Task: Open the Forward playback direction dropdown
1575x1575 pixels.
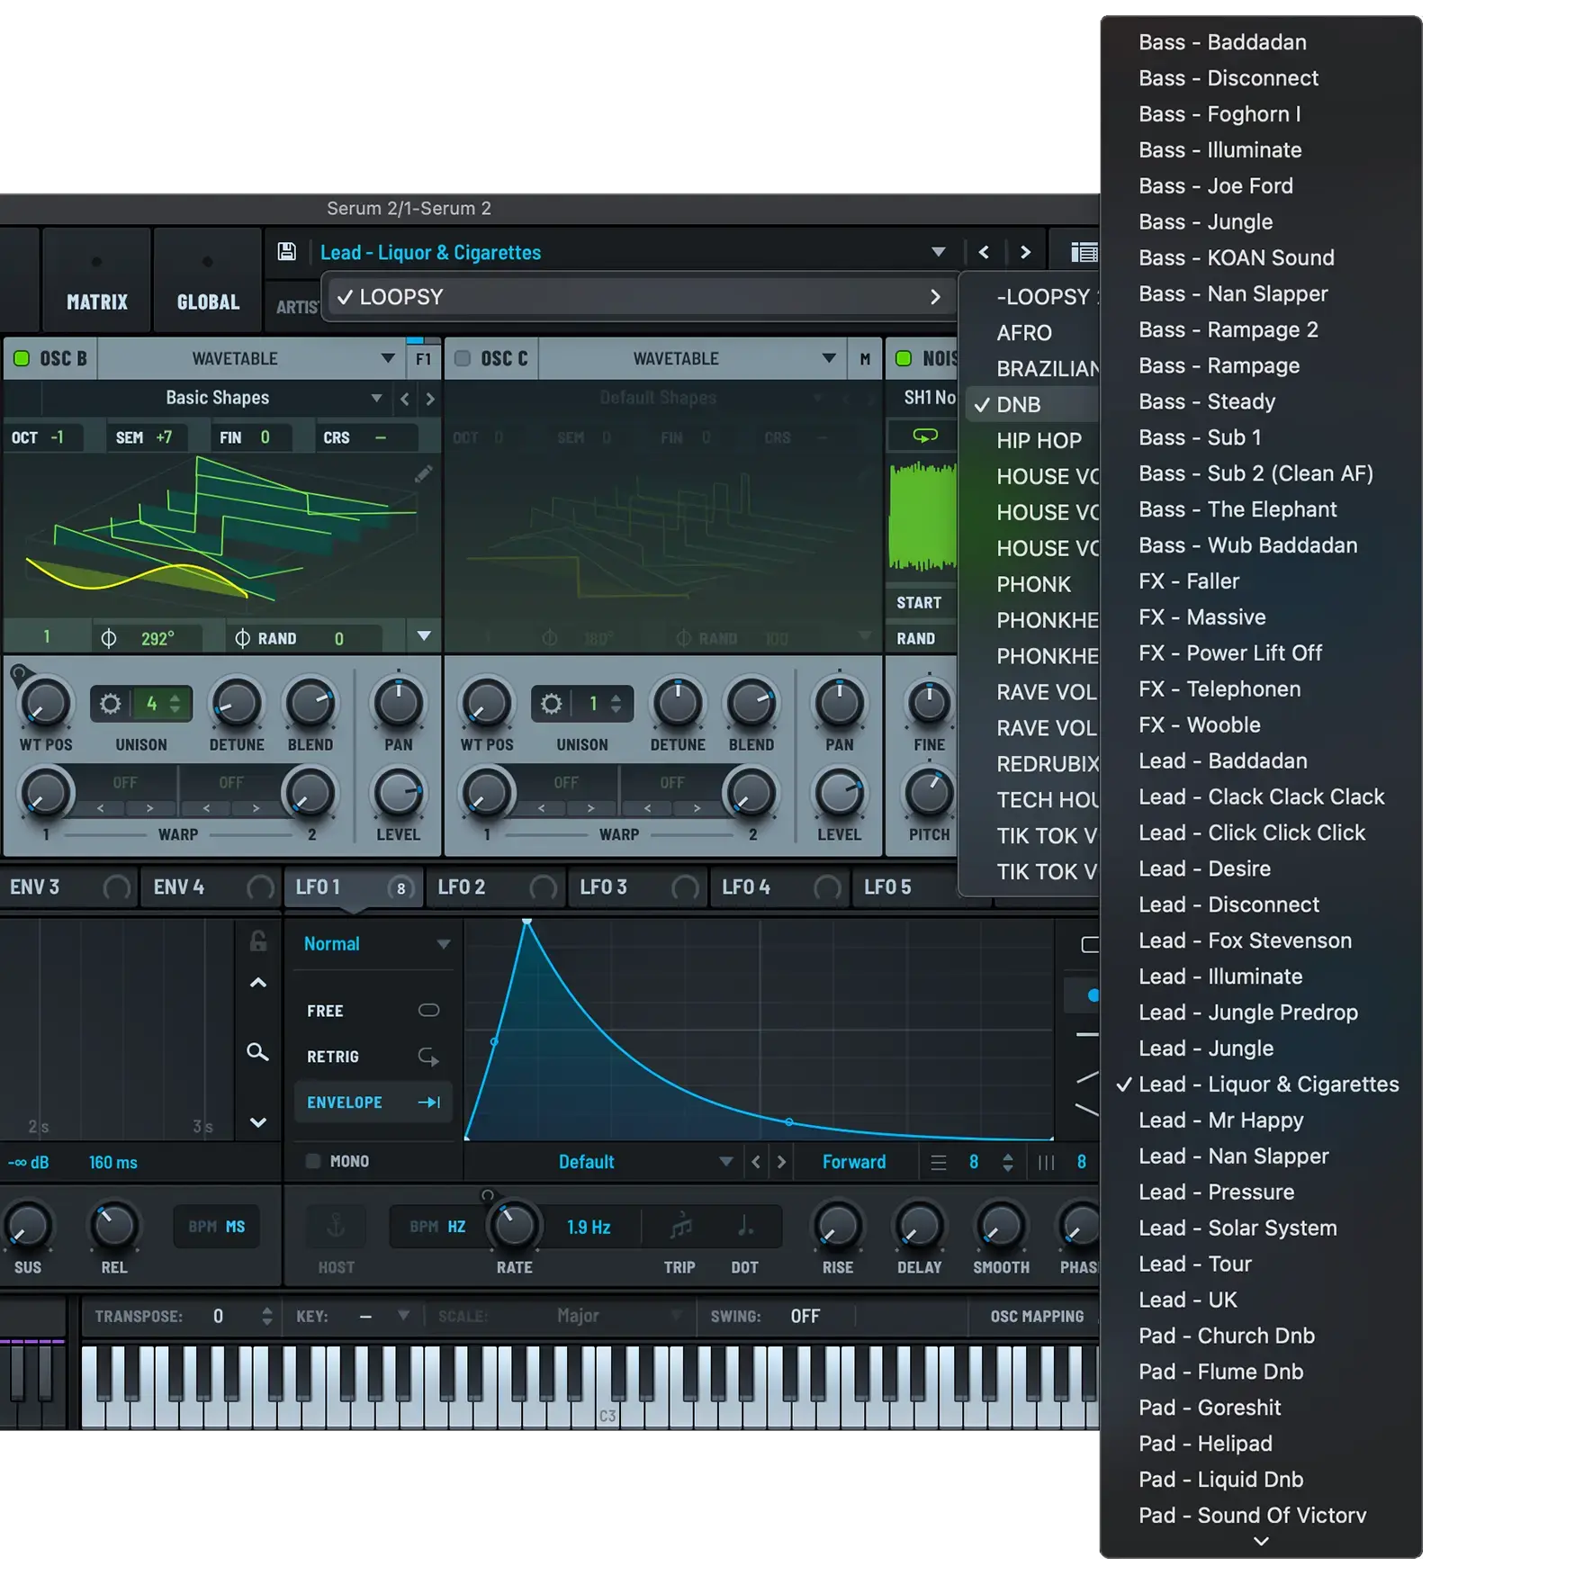Action: click(x=854, y=1162)
